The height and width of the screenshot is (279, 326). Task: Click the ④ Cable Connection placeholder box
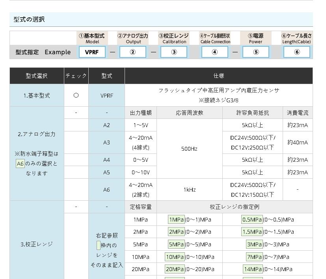coord(215,52)
